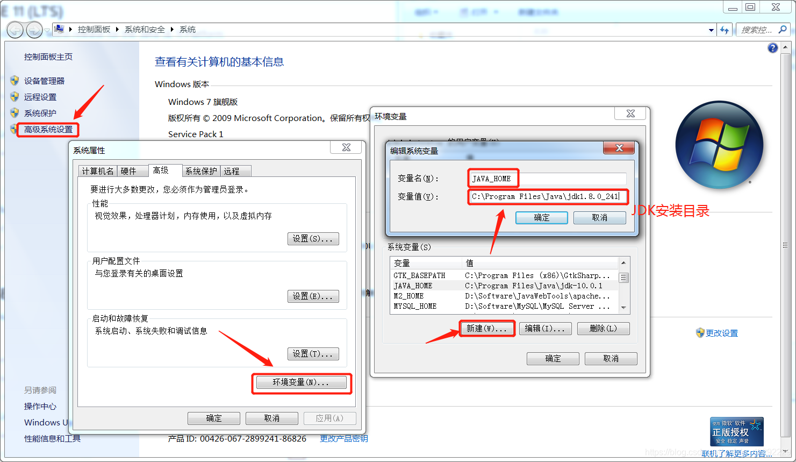The image size is (796, 462).
Task: Click the search magnifier icon
Action: (x=782, y=30)
